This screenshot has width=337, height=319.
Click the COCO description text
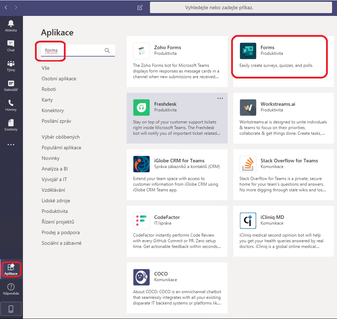pos(177,297)
